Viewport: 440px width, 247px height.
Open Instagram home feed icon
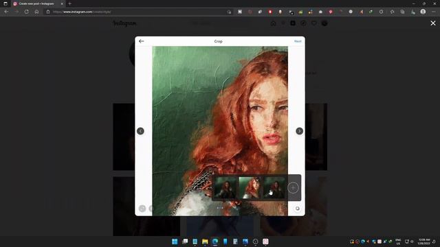point(273,23)
